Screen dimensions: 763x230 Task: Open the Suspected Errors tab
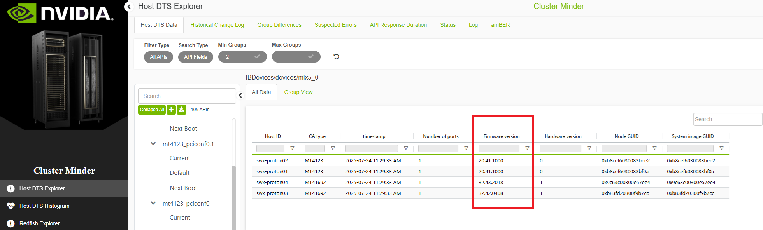336,25
